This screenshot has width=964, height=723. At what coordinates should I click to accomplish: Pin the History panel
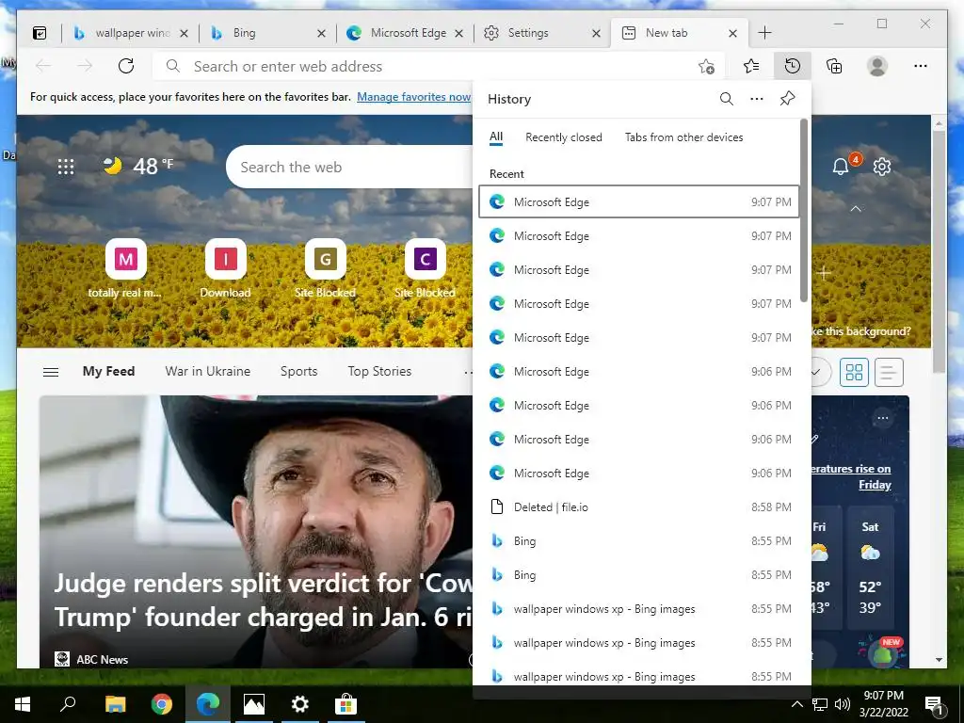point(788,98)
